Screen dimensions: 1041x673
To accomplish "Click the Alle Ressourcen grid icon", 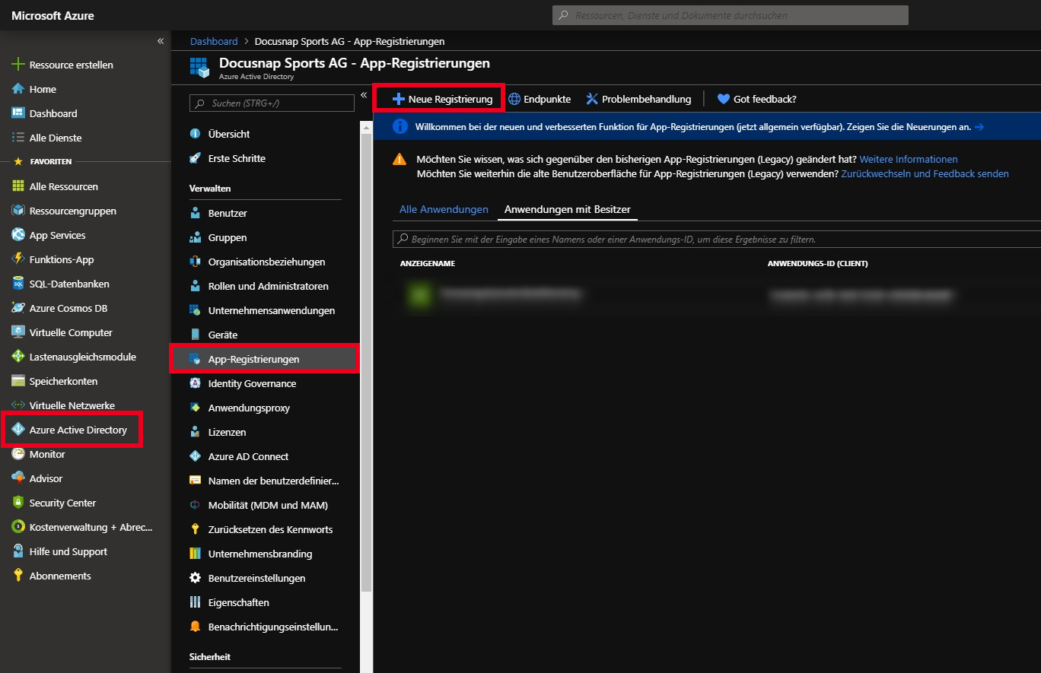I will coord(18,186).
